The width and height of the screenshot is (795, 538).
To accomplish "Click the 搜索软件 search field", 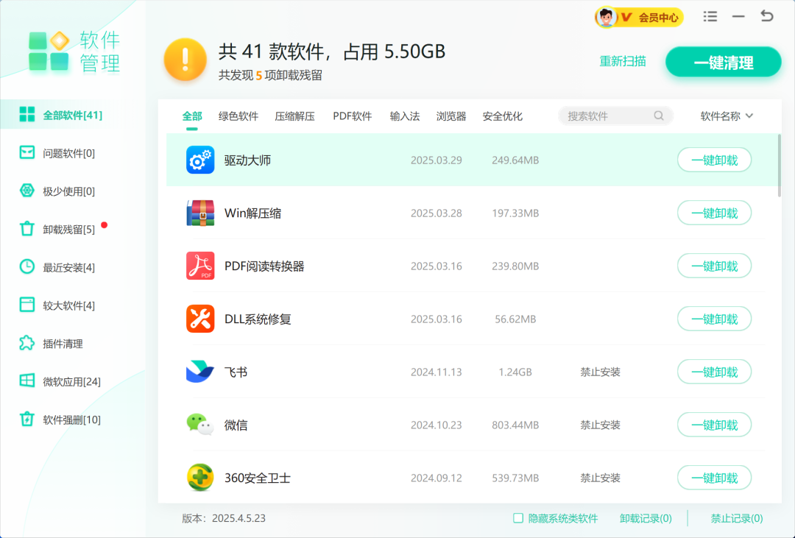I will click(x=615, y=116).
